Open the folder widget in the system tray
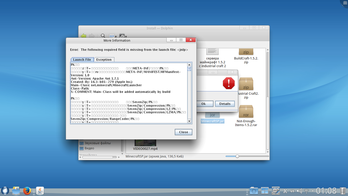The image size is (348, 196). 254,191
